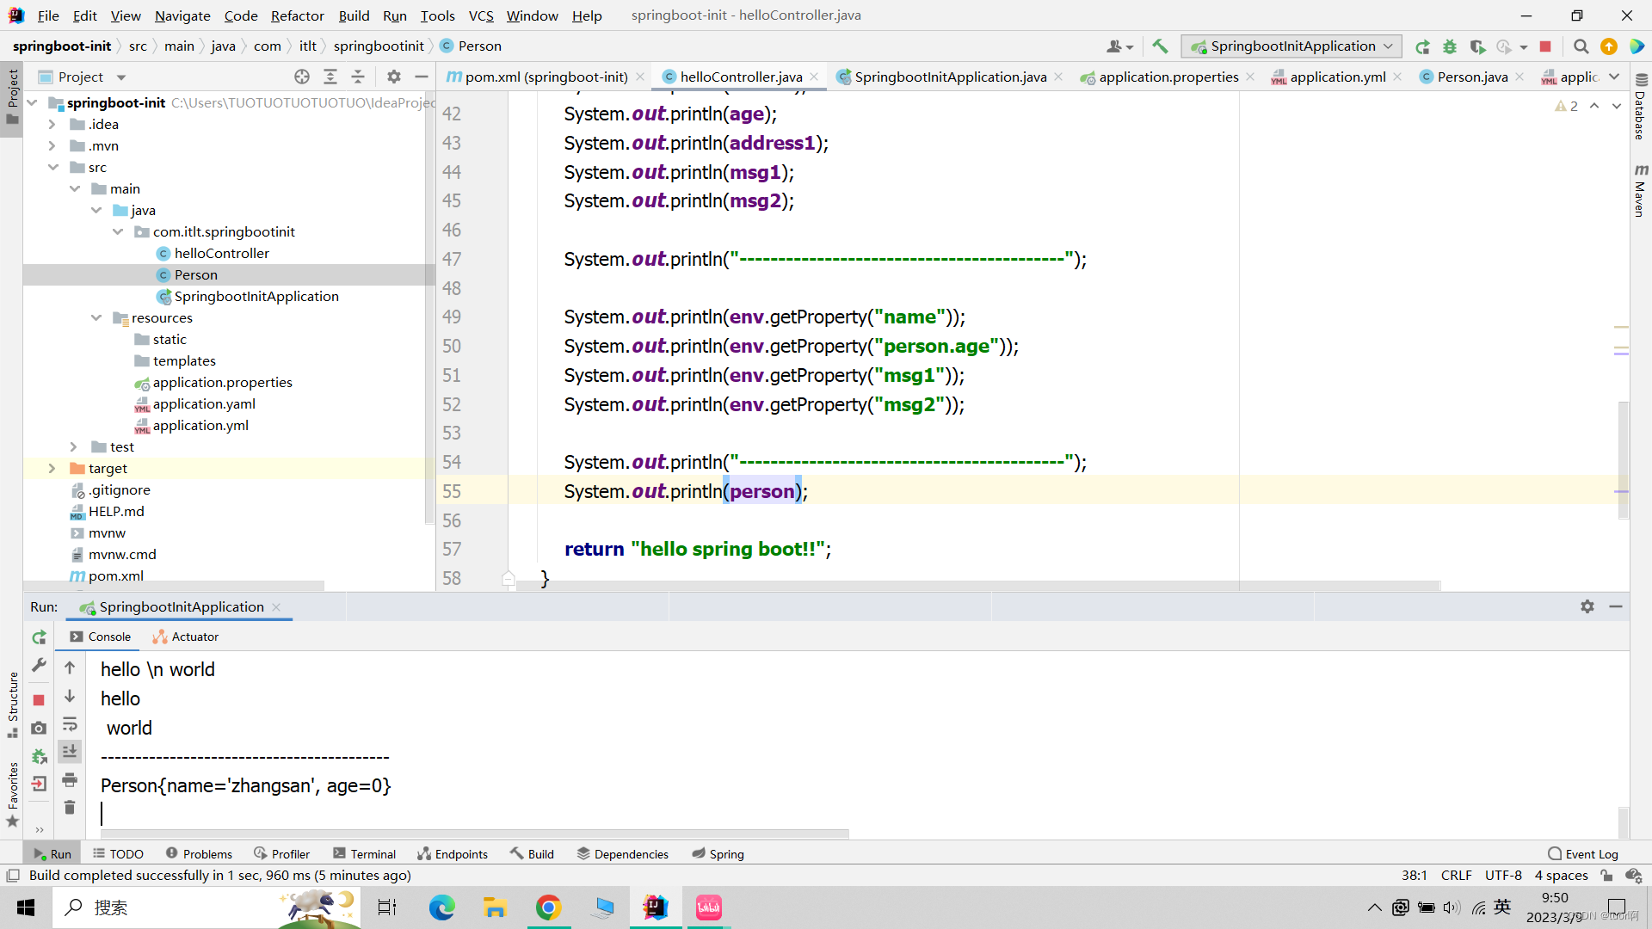
Task: Stop the running application with red square
Action: pyautogui.click(x=1546, y=46)
